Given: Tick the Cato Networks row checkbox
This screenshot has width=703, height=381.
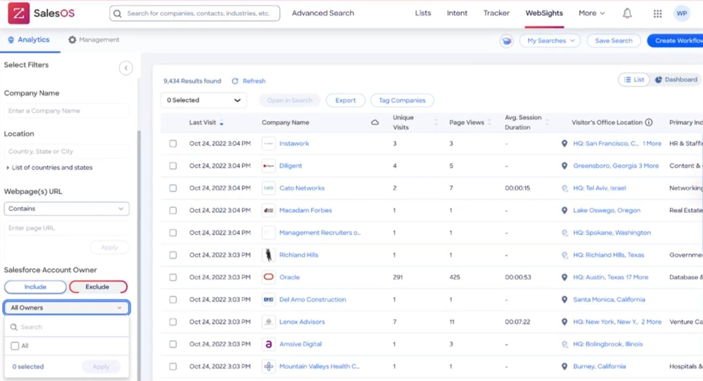Looking at the screenshot, I should click(173, 188).
